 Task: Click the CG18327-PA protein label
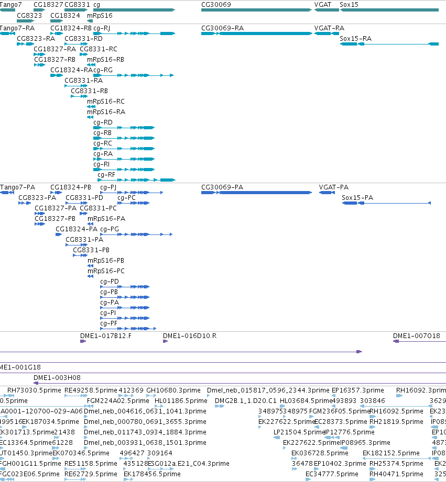(56, 208)
